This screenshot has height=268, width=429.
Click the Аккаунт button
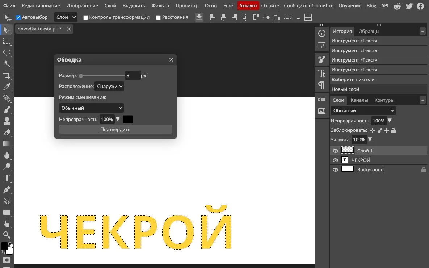248,5
